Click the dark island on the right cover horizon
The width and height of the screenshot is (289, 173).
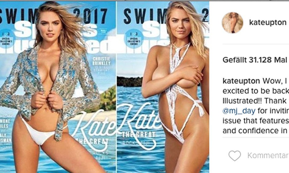coord(130,82)
